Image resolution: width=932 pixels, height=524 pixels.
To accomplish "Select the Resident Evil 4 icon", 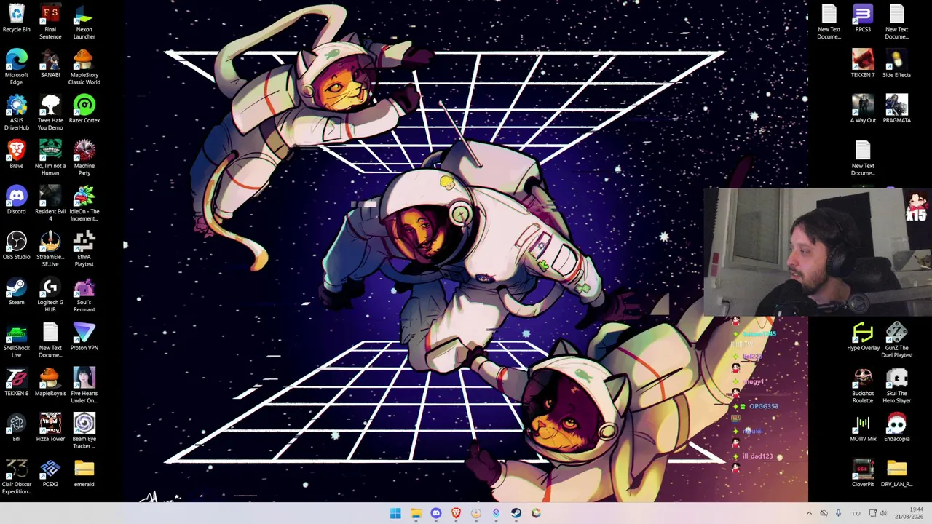I will tap(50, 205).
